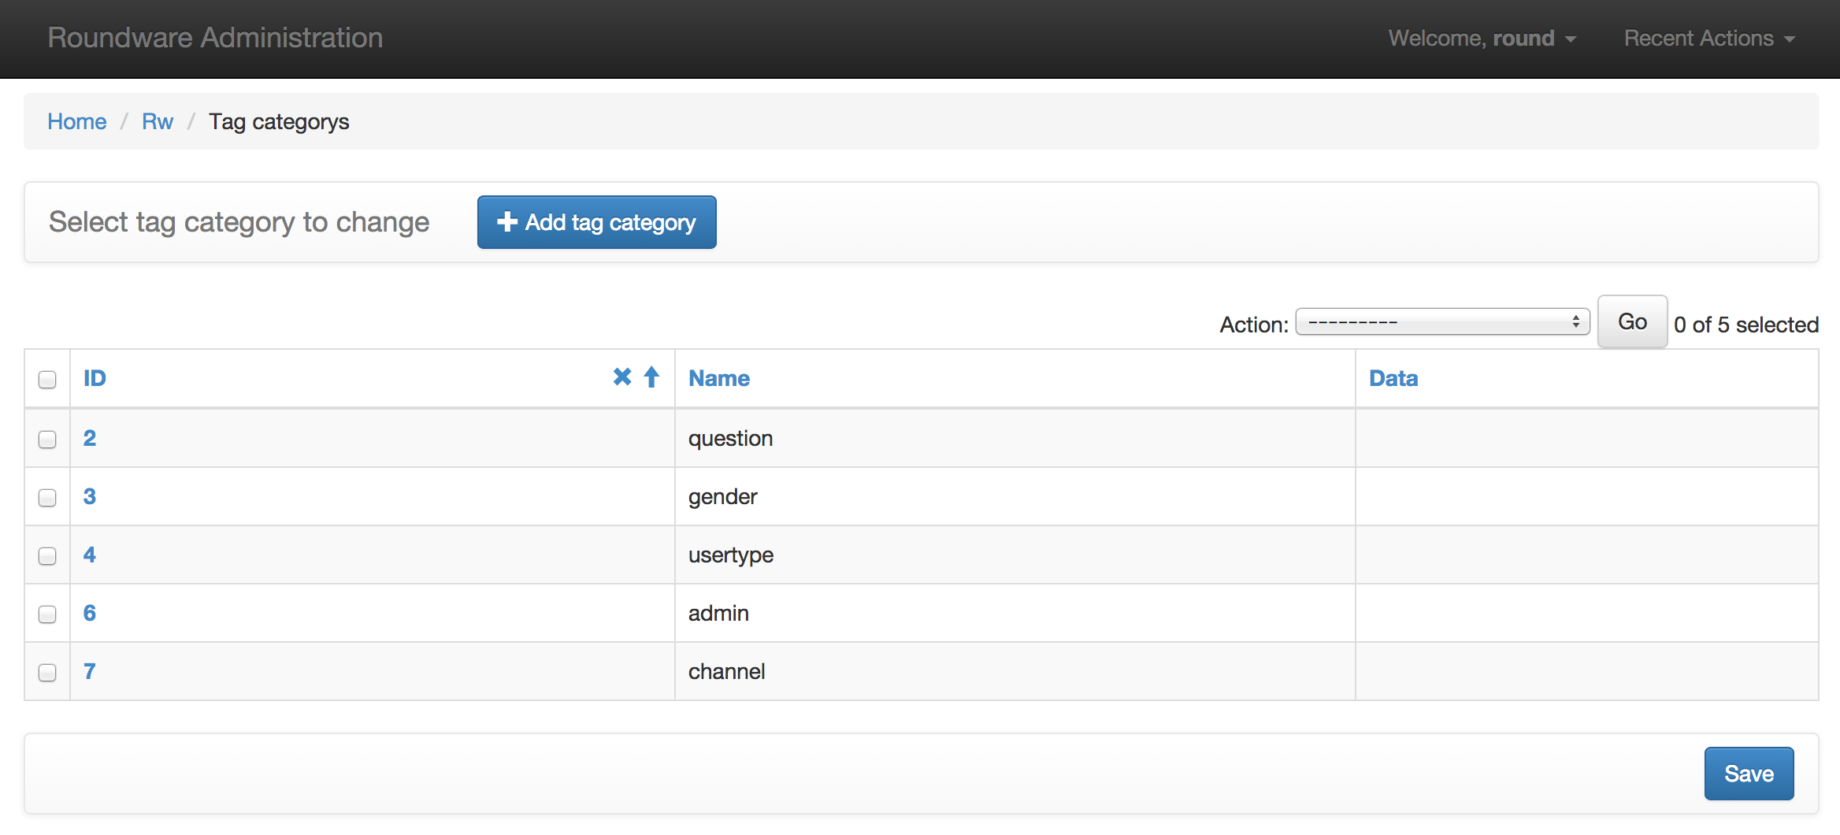The height and width of the screenshot is (835, 1840).
Task: Click the Save button
Action: pos(1749,774)
